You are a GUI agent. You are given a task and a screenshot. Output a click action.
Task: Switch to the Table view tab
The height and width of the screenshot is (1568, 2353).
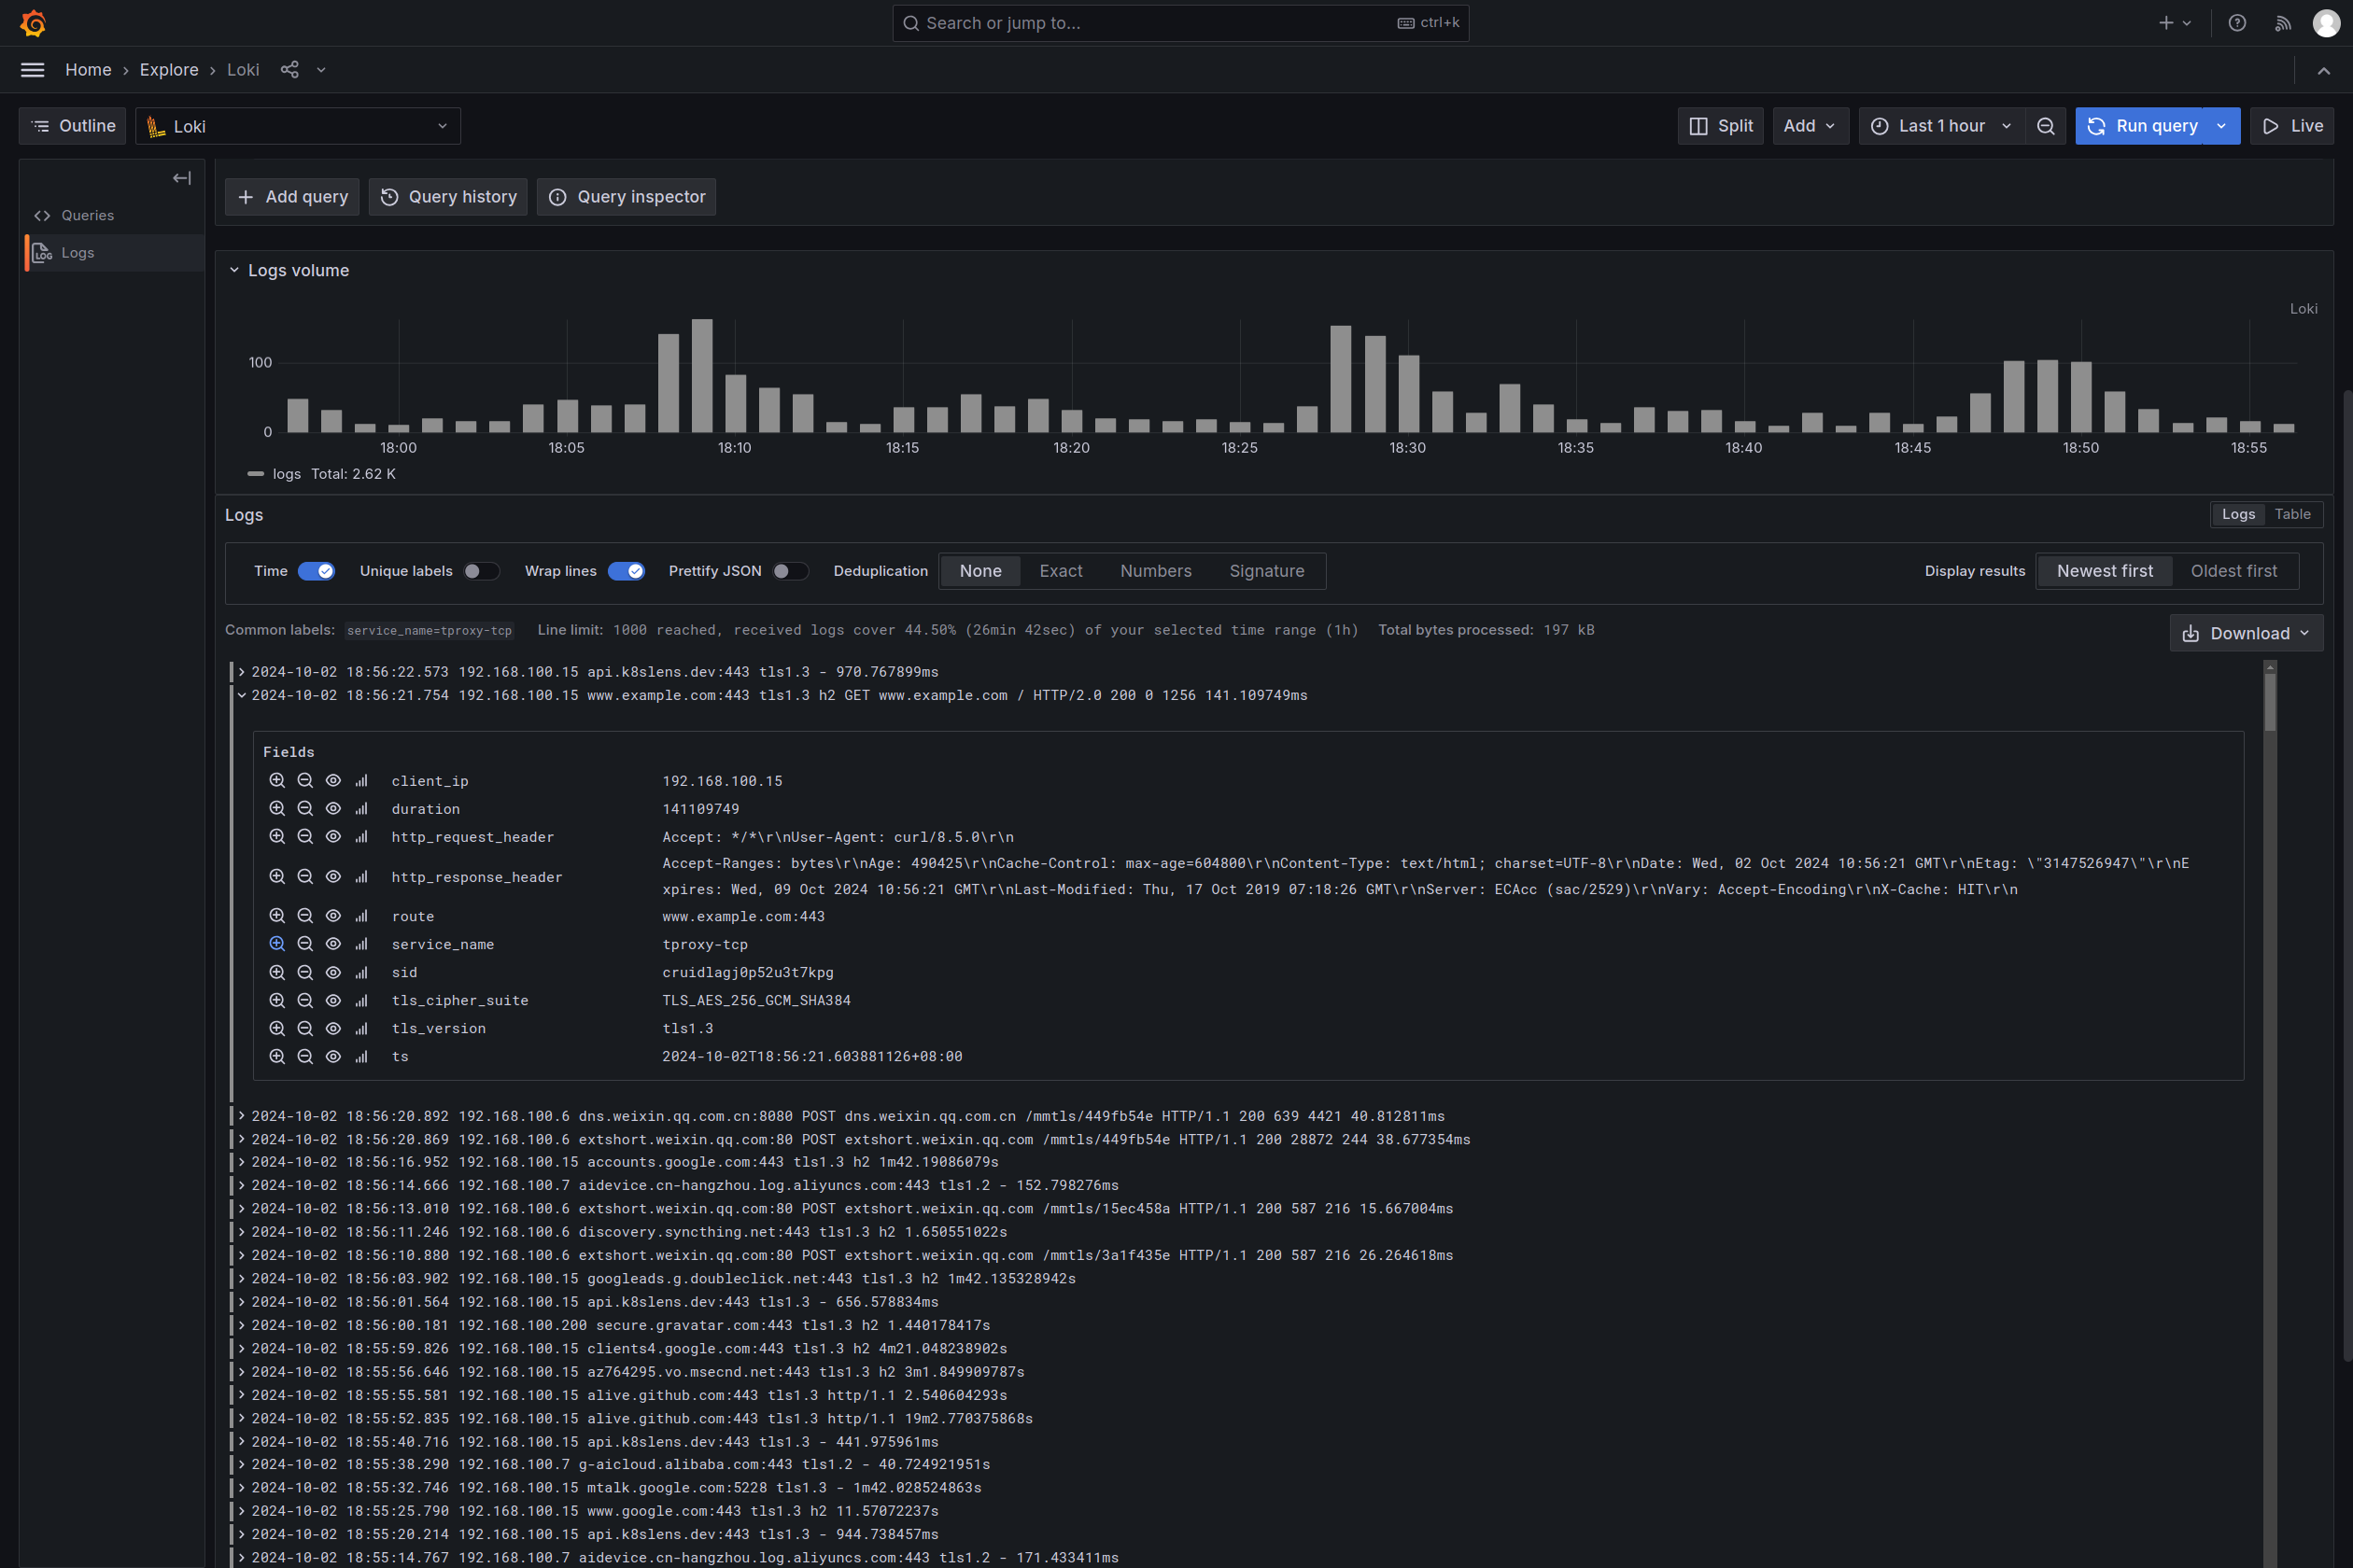click(x=2292, y=514)
